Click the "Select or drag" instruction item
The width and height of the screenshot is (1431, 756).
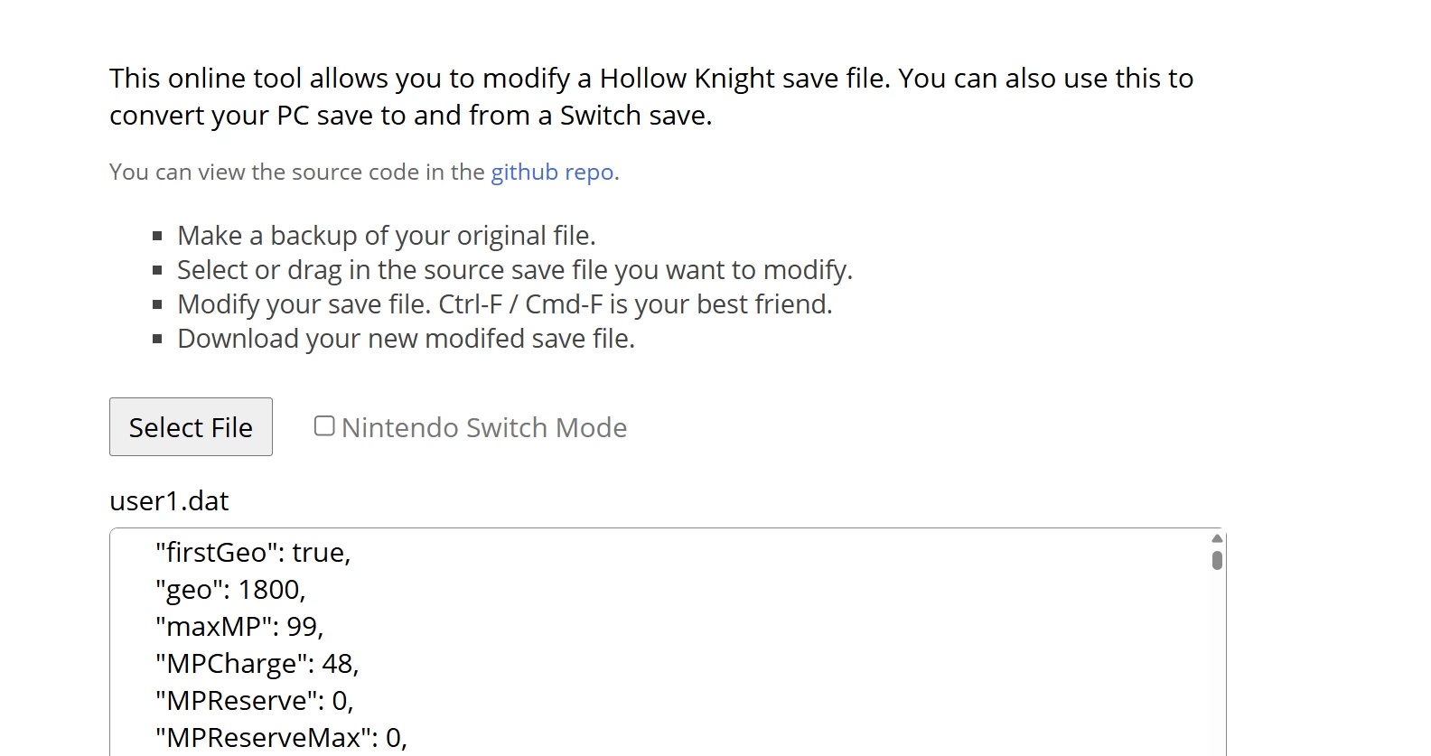514,270
